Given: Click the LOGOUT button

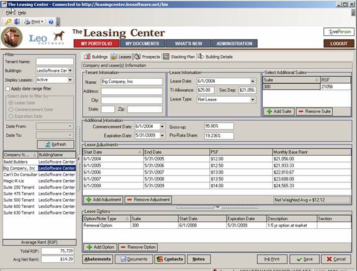Looking at the screenshot, I should click(339, 43).
